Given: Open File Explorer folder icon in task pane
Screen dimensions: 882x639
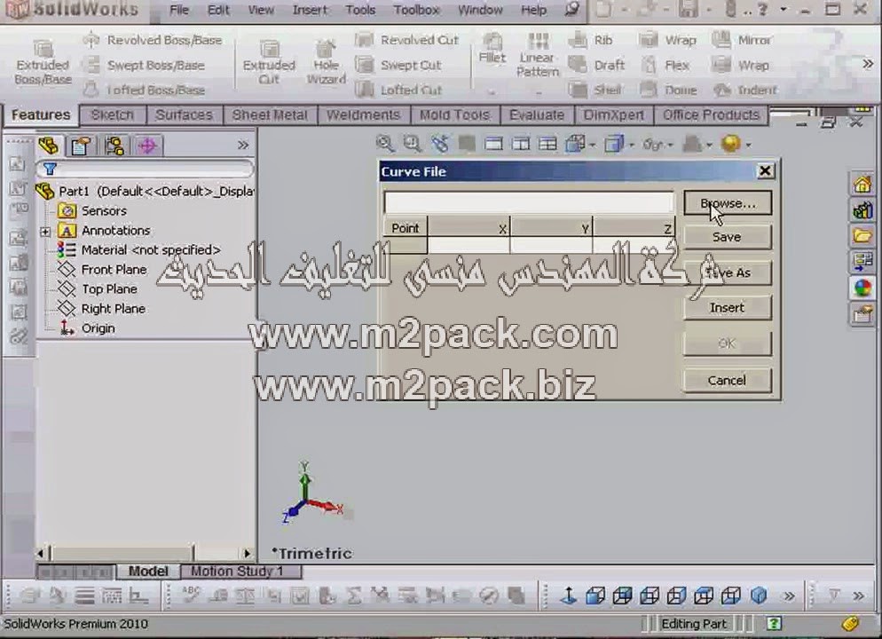Looking at the screenshot, I should pyautogui.click(x=862, y=235).
